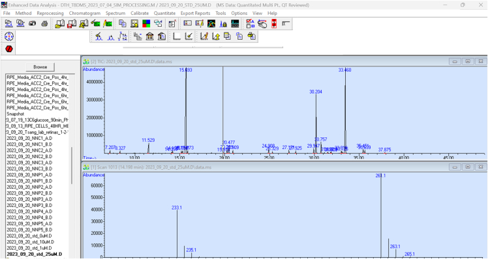Screen dimensions: 488x259
Task: Click the blue document copy icon
Action: 239,36
